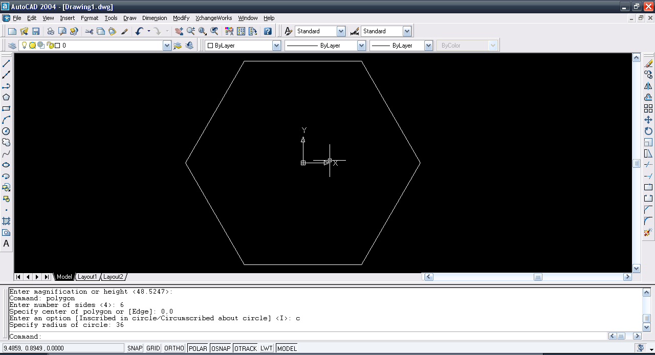Viewport: 655px width, 355px height.
Task: Expand the undo history arrow
Action: coord(149,31)
